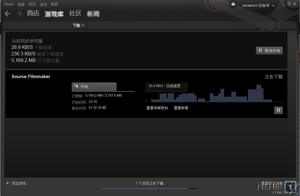Open 查看详细资料 link
Viewport: 300px width, 196px height.
157,108
